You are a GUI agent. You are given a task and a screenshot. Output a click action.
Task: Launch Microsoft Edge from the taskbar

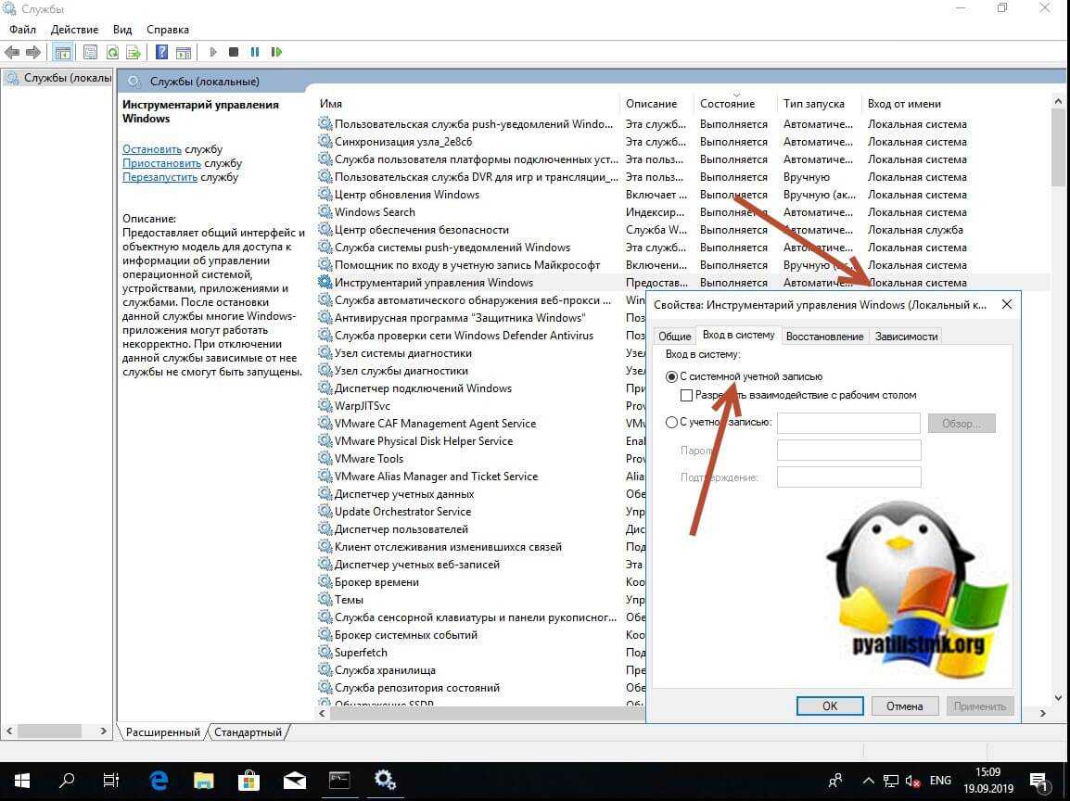pyautogui.click(x=159, y=781)
